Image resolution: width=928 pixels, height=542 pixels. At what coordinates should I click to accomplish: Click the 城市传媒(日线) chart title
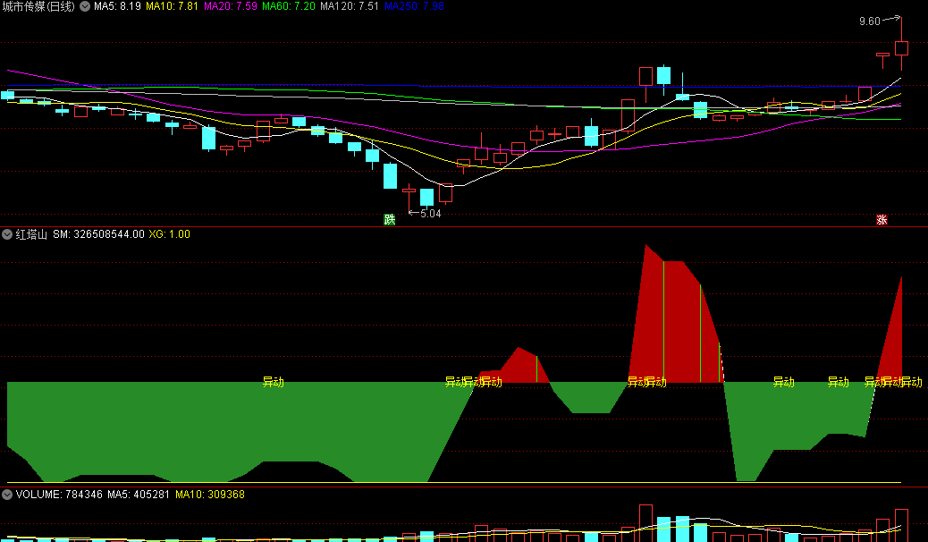[x=38, y=6]
